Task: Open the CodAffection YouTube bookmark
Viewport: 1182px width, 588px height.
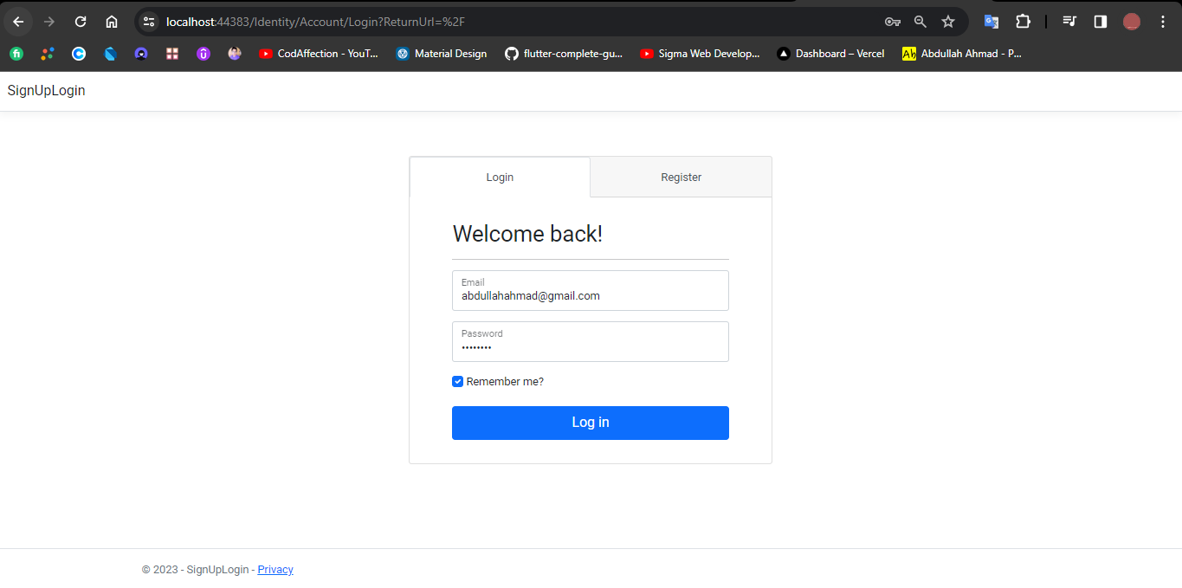Action: (x=319, y=54)
